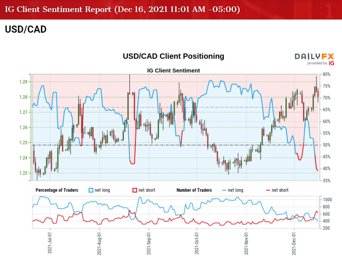
Task: Click the 2021-Oct-01 date axis label
Action: [x=197, y=243]
